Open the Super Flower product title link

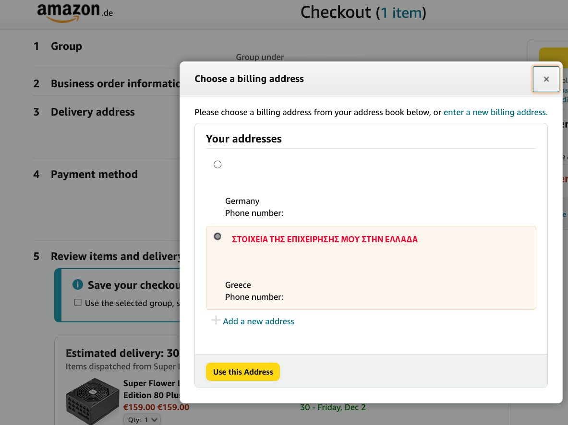(151, 389)
